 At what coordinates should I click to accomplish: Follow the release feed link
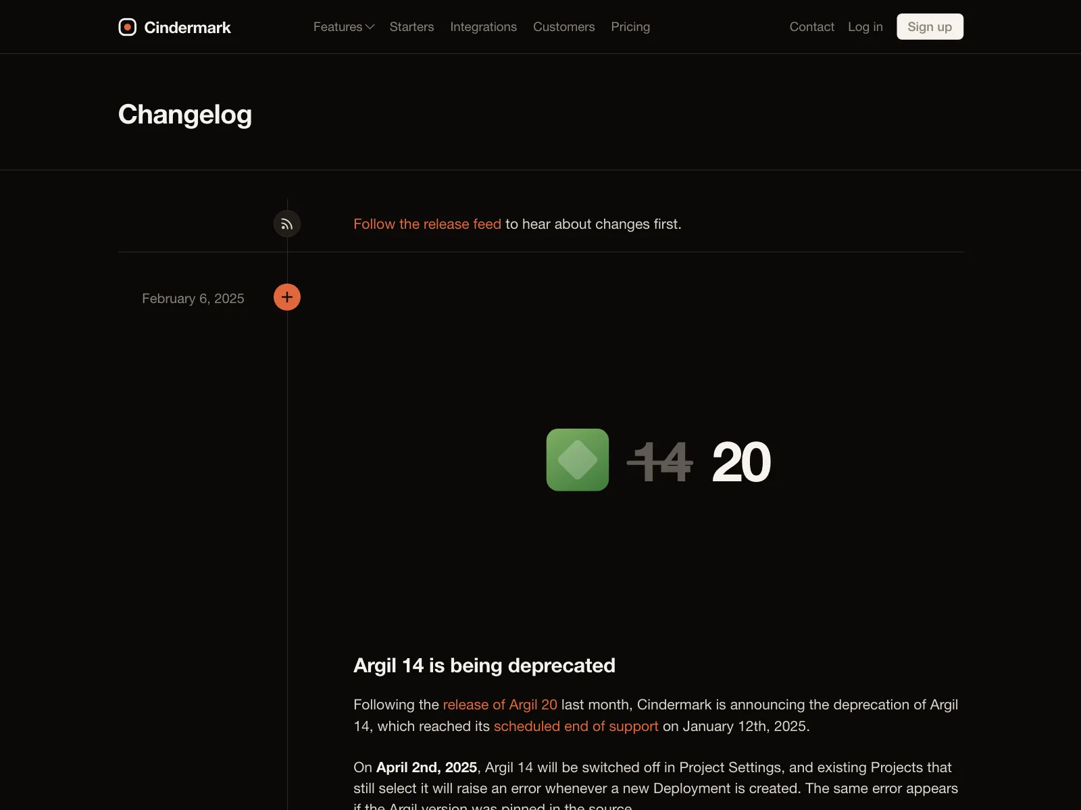[x=428, y=224]
